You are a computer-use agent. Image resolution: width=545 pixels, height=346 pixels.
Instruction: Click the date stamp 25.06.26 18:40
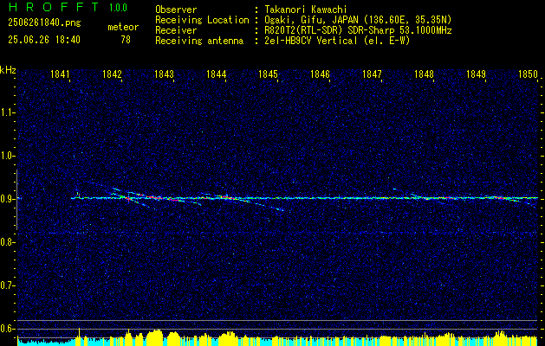tap(44, 40)
